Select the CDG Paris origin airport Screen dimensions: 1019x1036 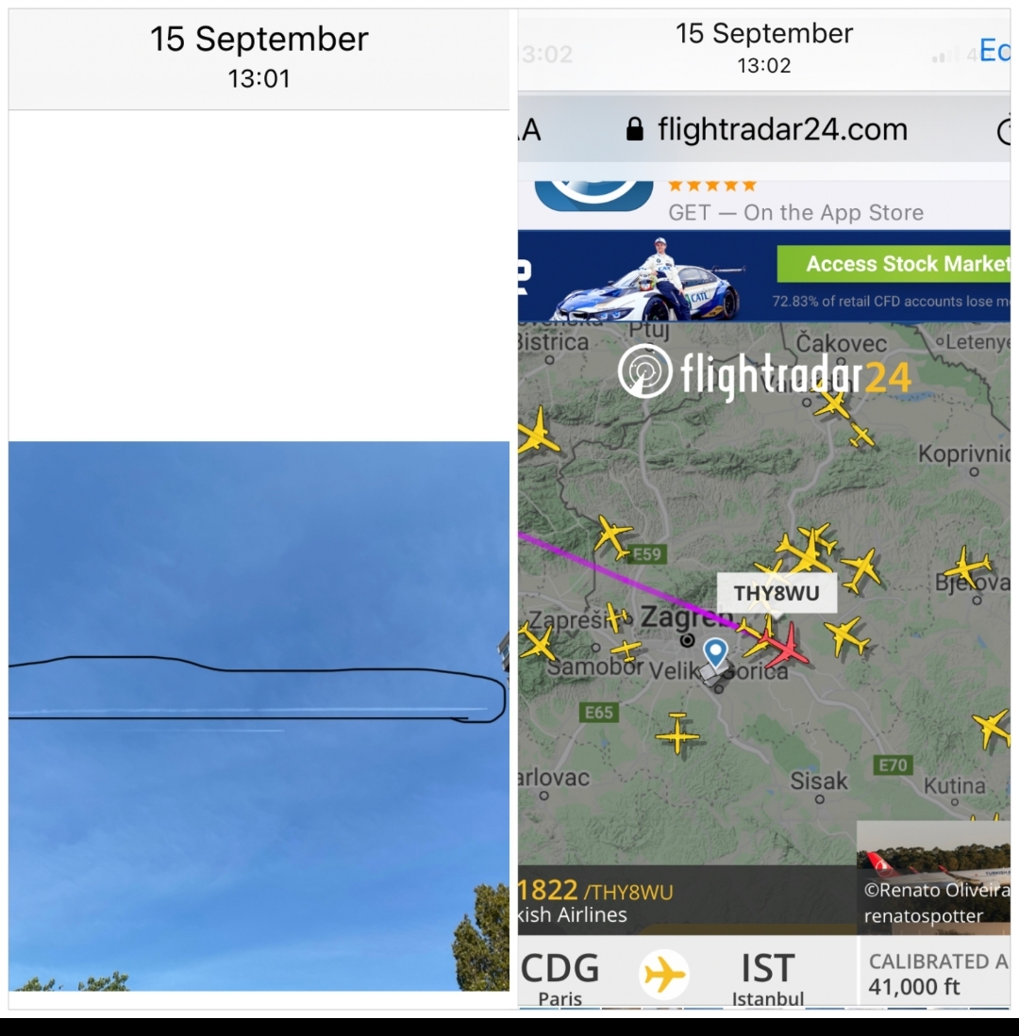point(560,978)
